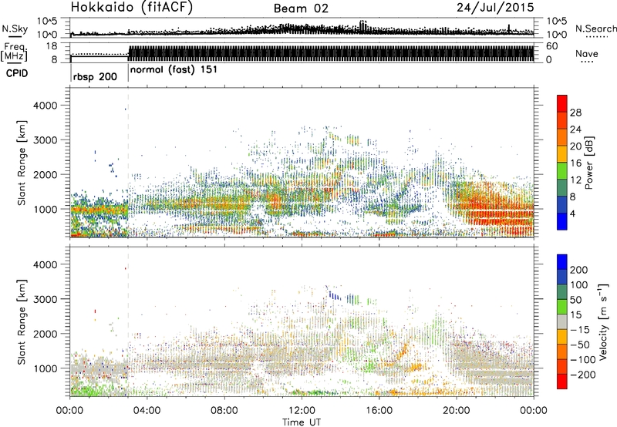Select the 'Freq. [MHz]' axis label
The width and height of the screenshot is (617, 427).
tap(14, 52)
